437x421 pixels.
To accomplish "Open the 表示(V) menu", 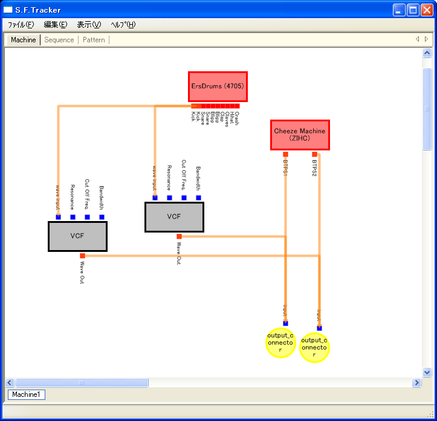I will pyautogui.click(x=89, y=25).
